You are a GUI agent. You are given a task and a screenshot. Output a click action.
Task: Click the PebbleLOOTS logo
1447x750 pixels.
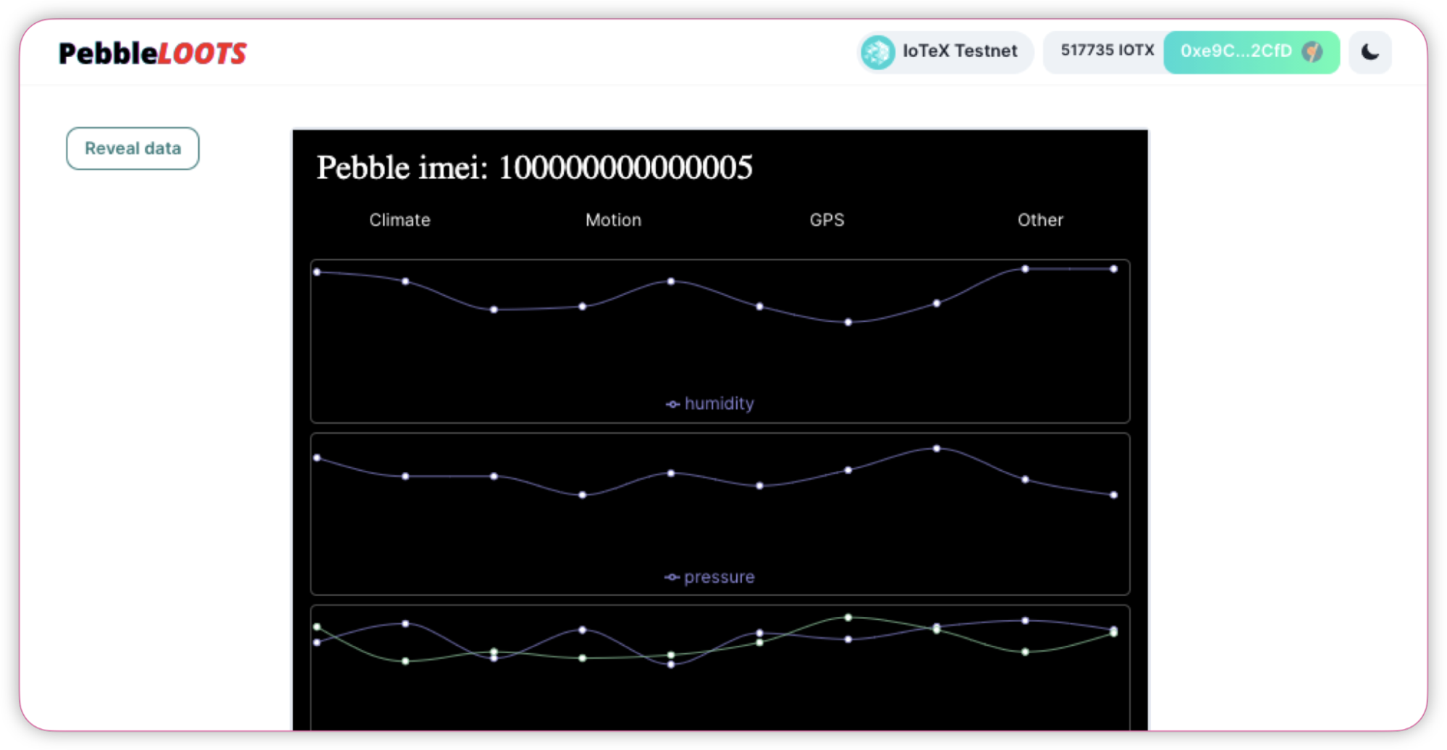coord(153,53)
